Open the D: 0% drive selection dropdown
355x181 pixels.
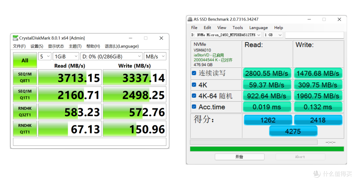point(111,56)
